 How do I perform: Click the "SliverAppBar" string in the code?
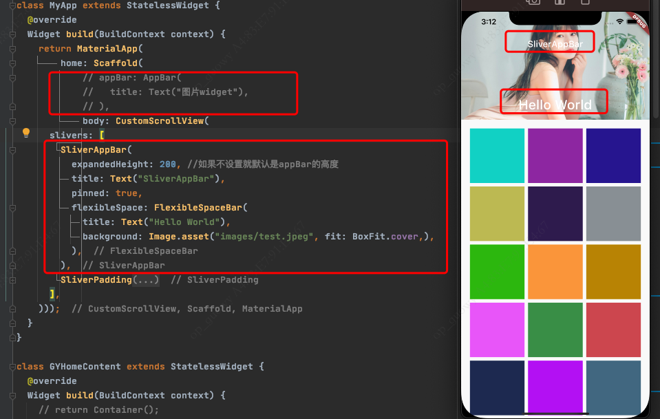(176, 179)
